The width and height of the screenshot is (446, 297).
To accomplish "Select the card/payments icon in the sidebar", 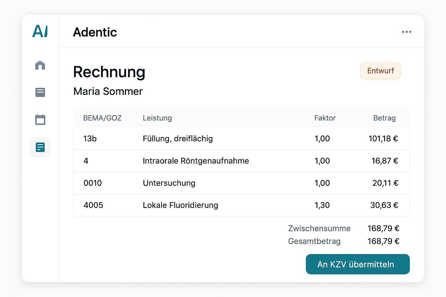I will 40,92.
